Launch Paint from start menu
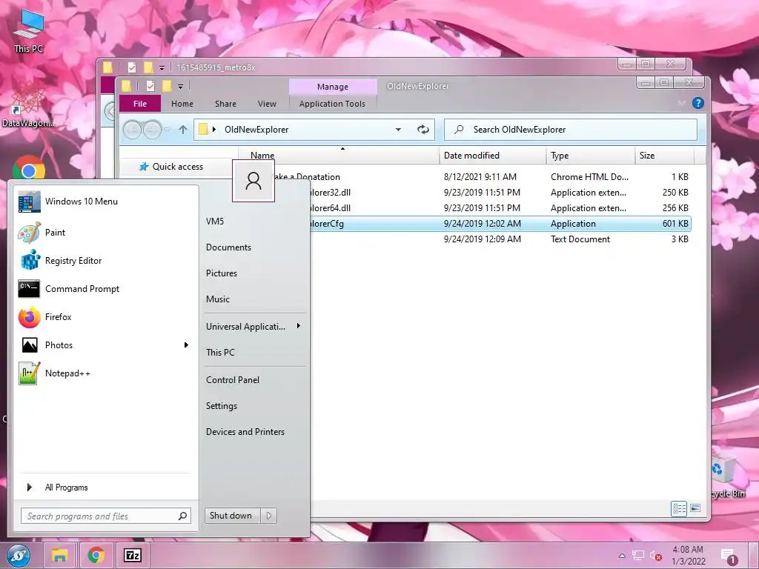The height and width of the screenshot is (569, 759). (106, 232)
